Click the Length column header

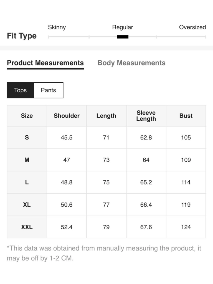(106, 116)
